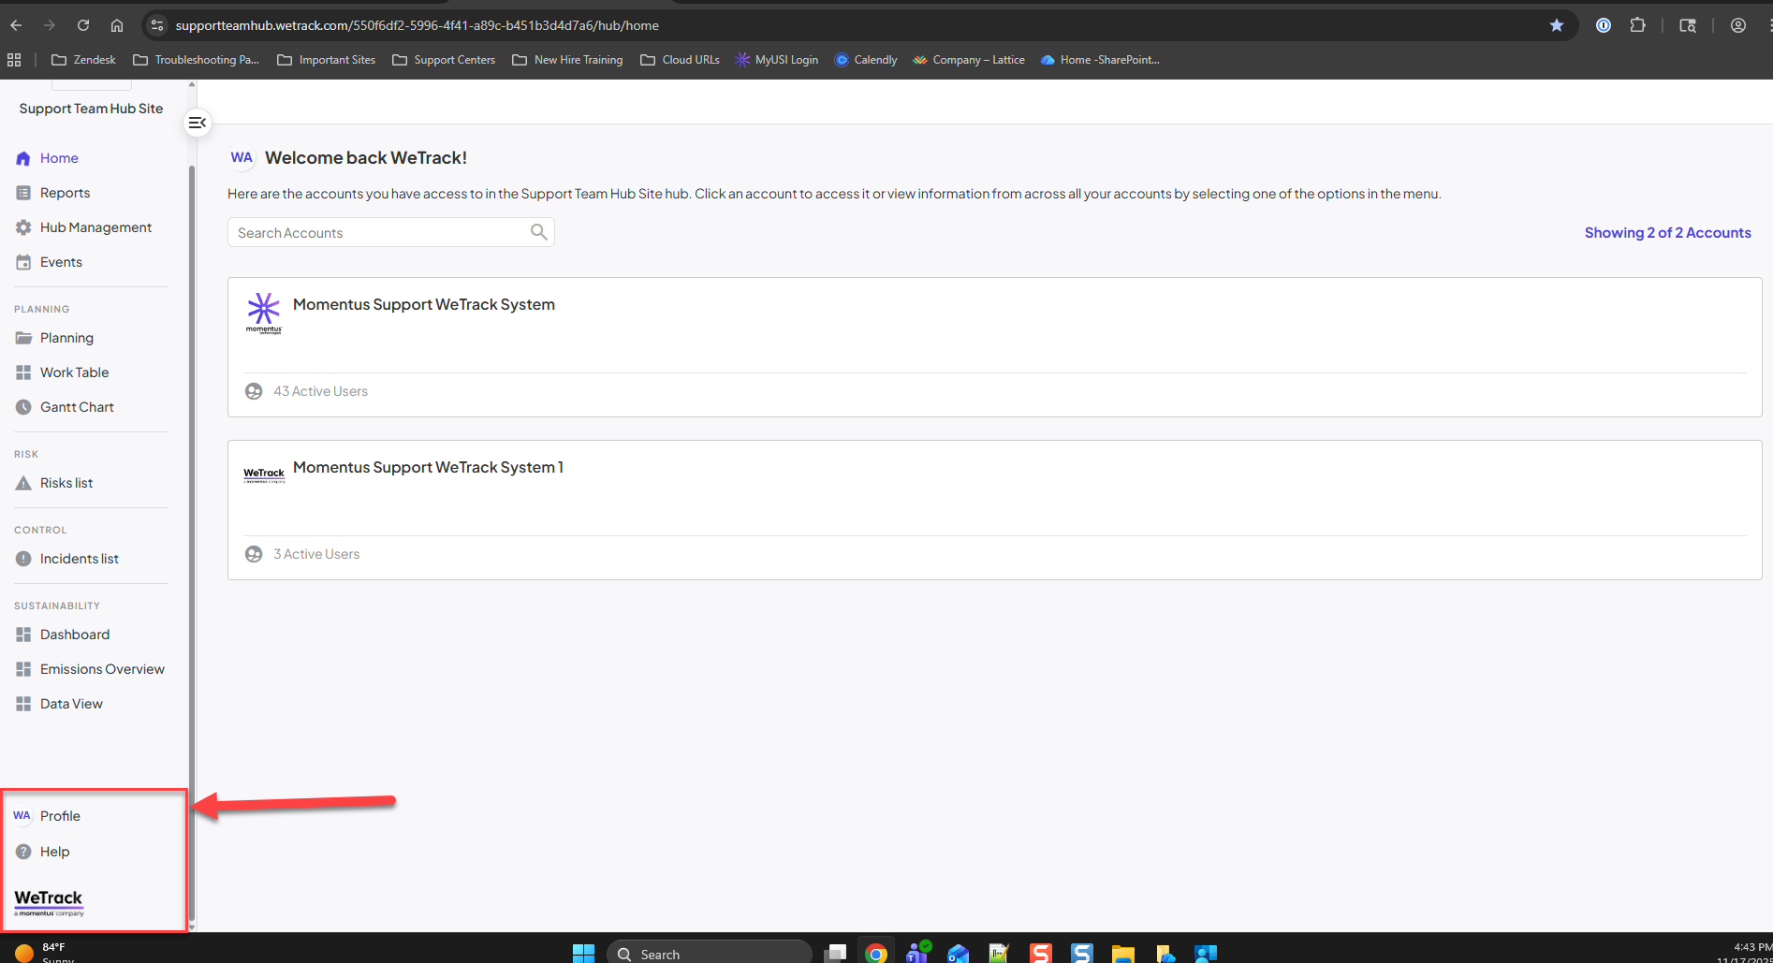This screenshot has width=1773, height=963.
Task: Collapse the sidebar menu toggle icon
Action: (x=198, y=123)
